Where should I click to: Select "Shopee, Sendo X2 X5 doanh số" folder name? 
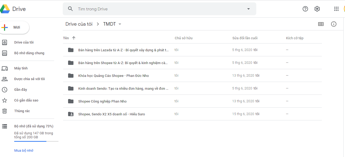(x=112, y=114)
